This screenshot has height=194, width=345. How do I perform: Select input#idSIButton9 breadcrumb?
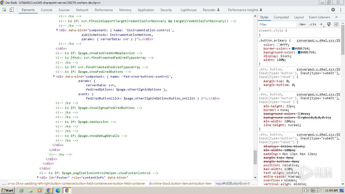[233, 183]
